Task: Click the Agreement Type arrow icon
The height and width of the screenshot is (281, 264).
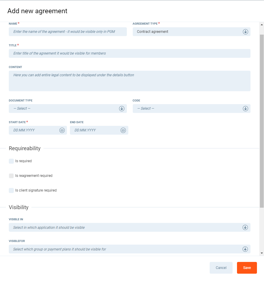Action: click(x=245, y=32)
